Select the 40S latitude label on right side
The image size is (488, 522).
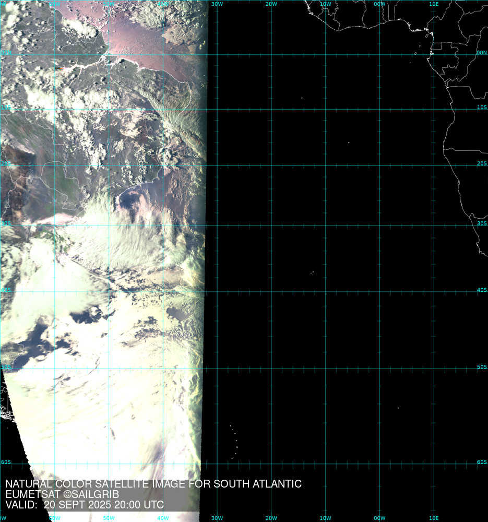[481, 290]
